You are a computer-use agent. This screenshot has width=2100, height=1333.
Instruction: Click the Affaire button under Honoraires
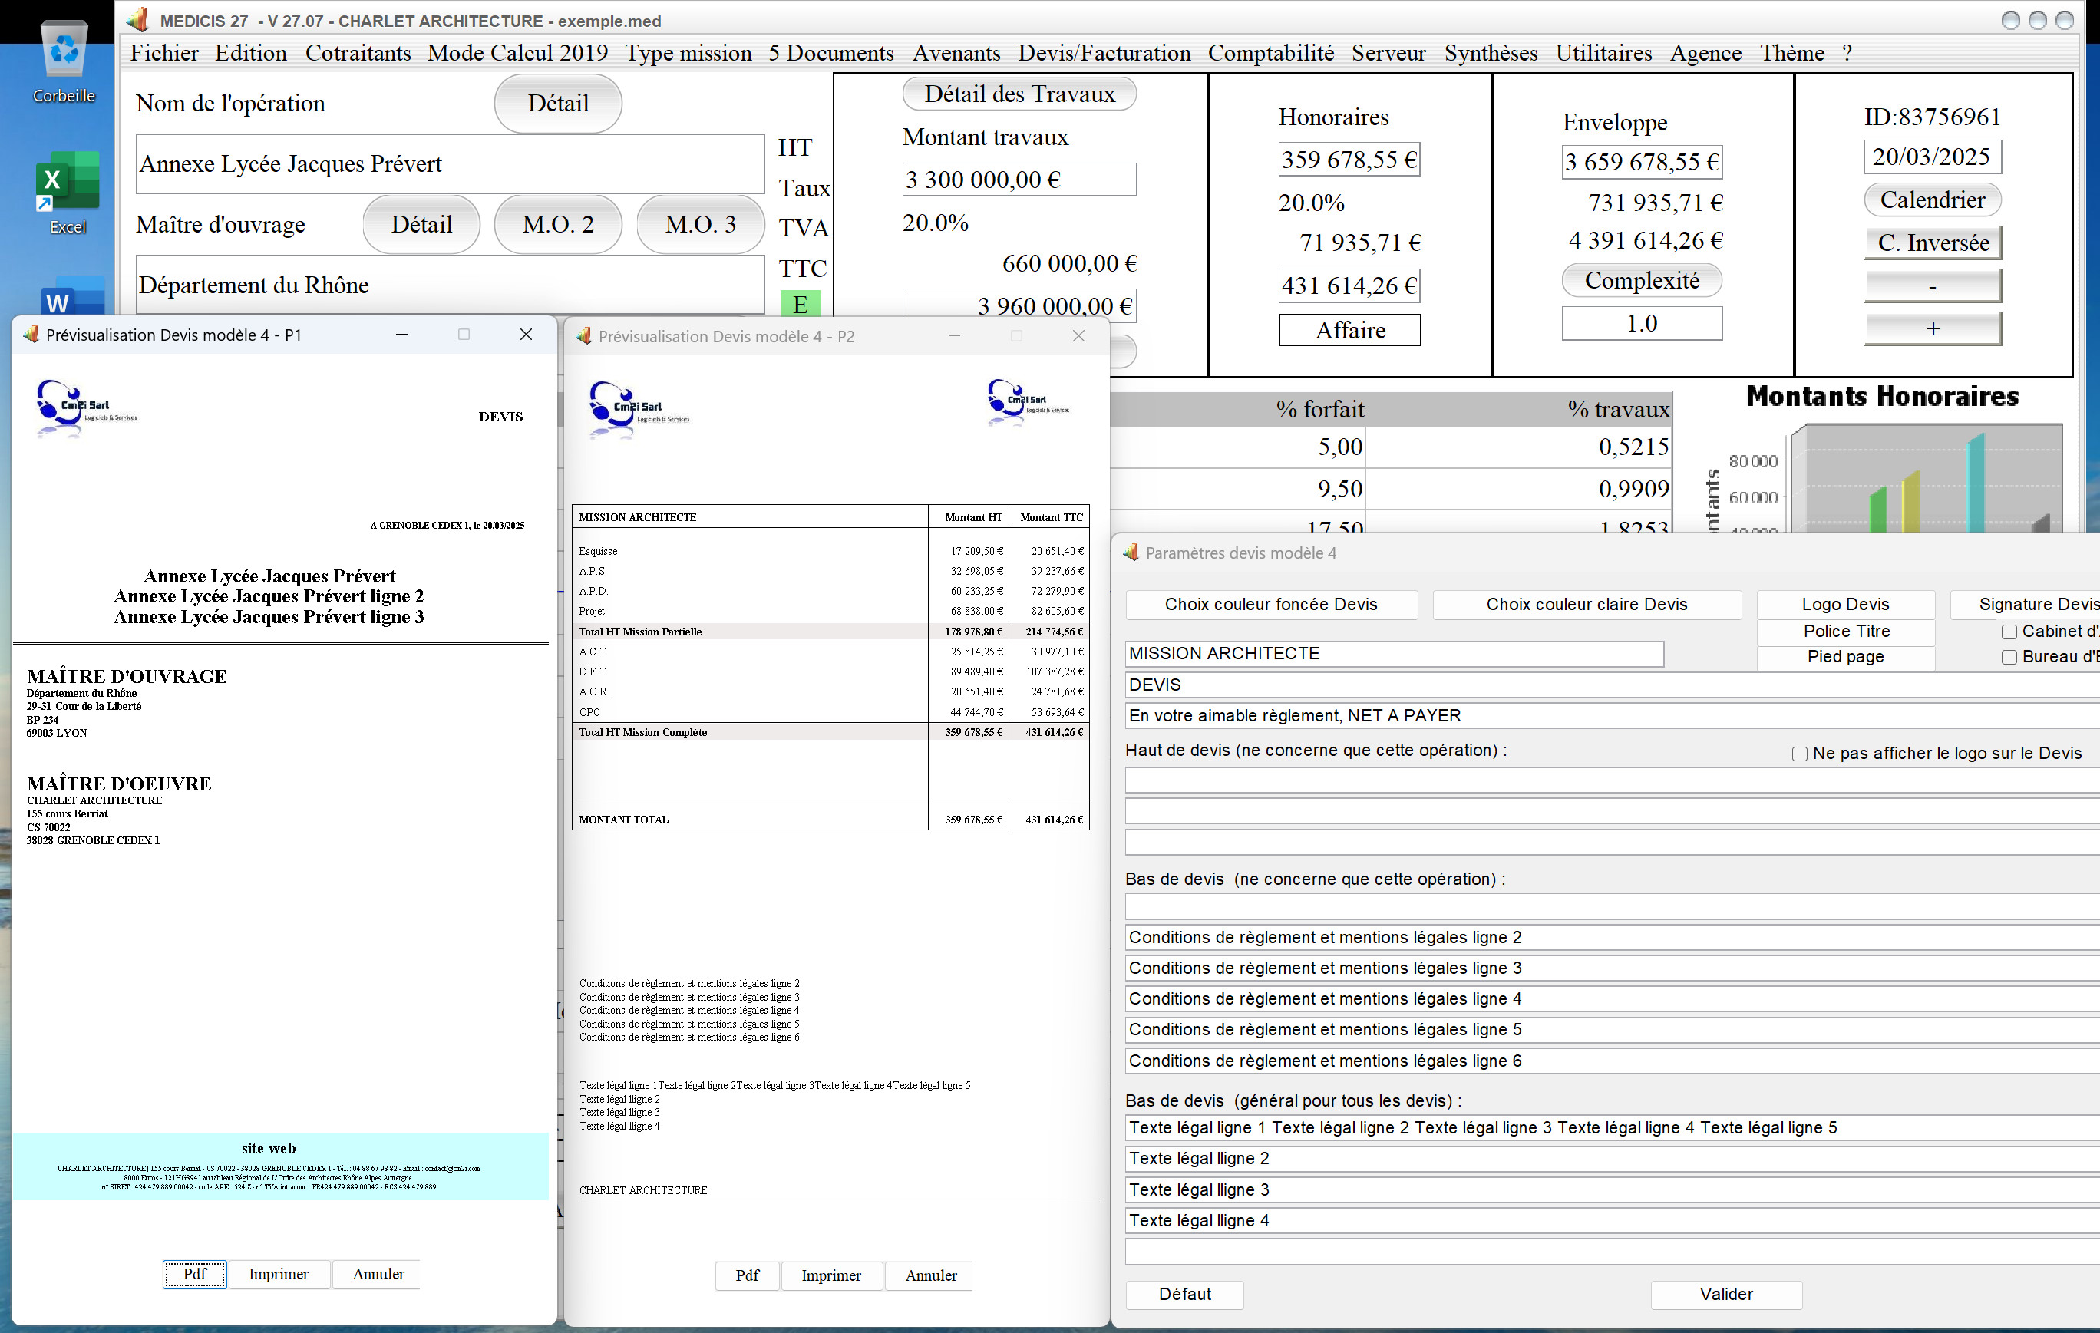tap(1349, 331)
